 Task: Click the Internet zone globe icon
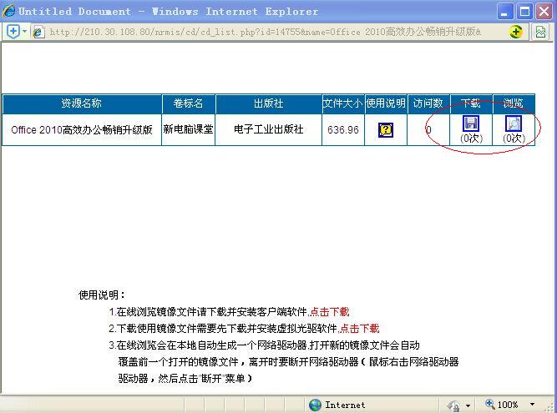315,405
